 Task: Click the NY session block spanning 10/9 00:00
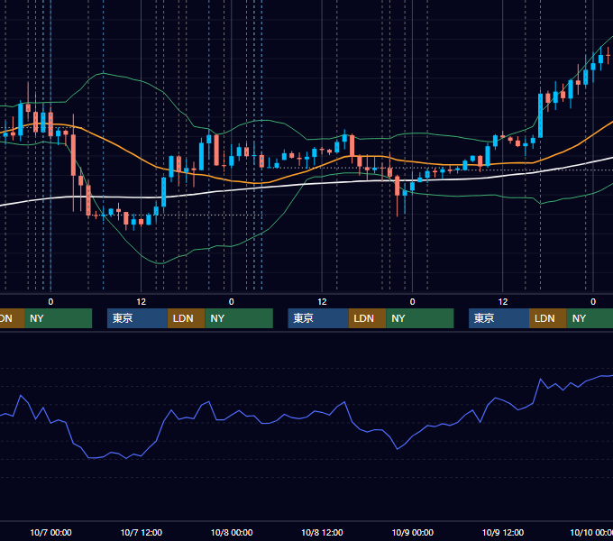pyautogui.click(x=420, y=318)
